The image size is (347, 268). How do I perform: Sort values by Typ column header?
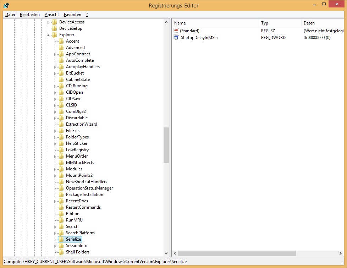280,23
